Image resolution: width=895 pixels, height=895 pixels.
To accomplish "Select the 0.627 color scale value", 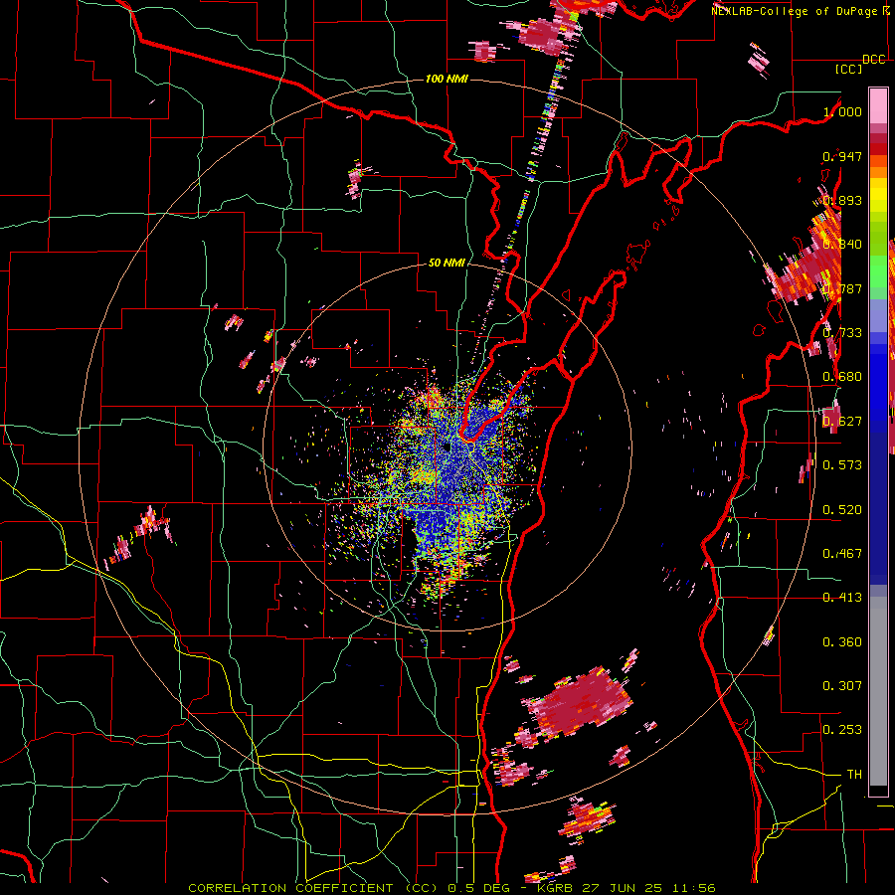I will [x=842, y=422].
